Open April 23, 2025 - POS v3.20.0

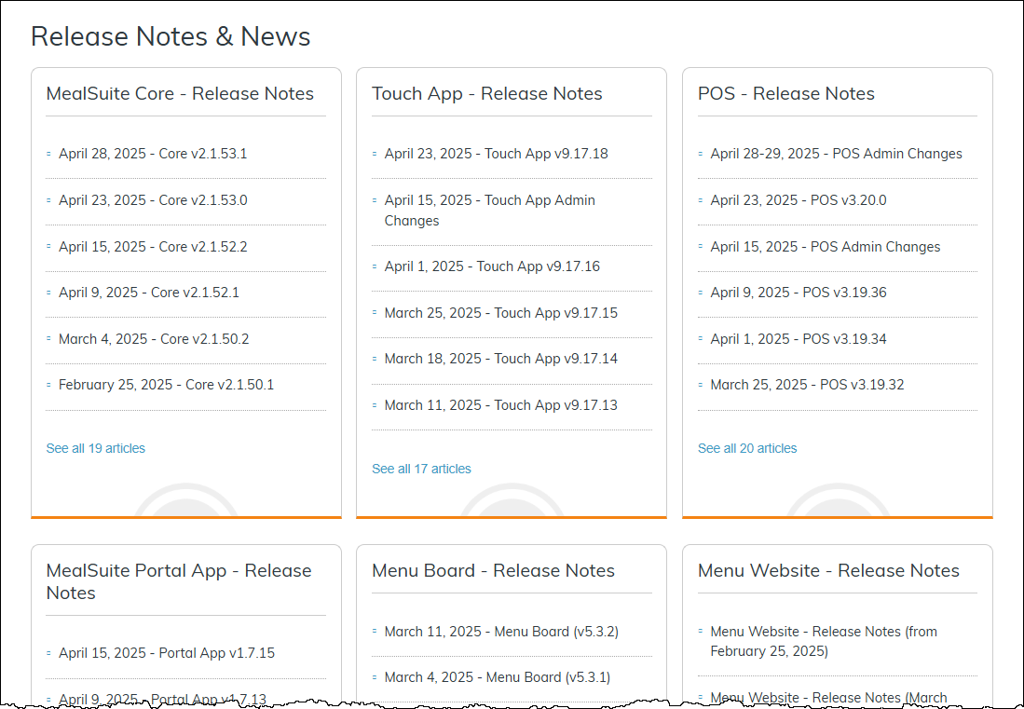(798, 200)
